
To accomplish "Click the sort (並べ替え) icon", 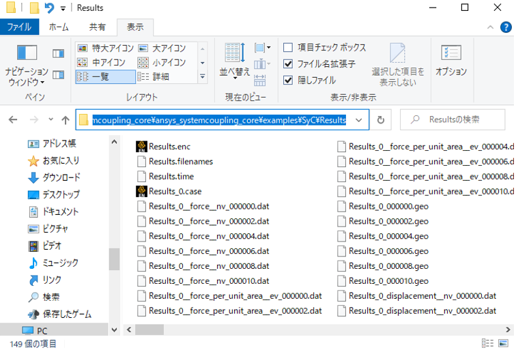I will click(234, 60).
